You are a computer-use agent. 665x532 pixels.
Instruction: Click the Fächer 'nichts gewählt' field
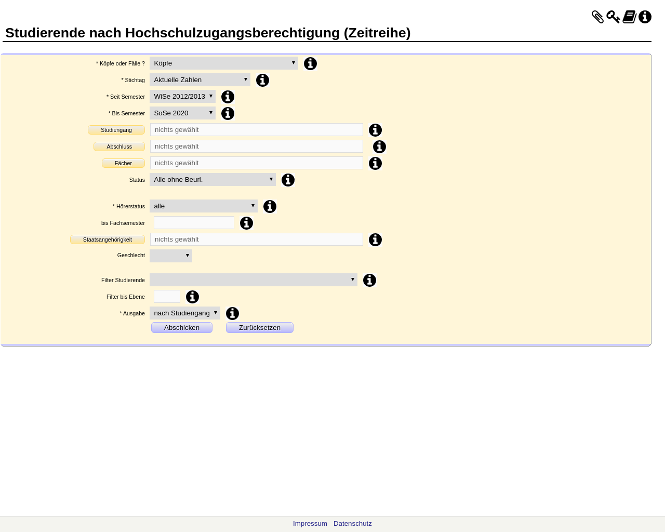click(257, 163)
